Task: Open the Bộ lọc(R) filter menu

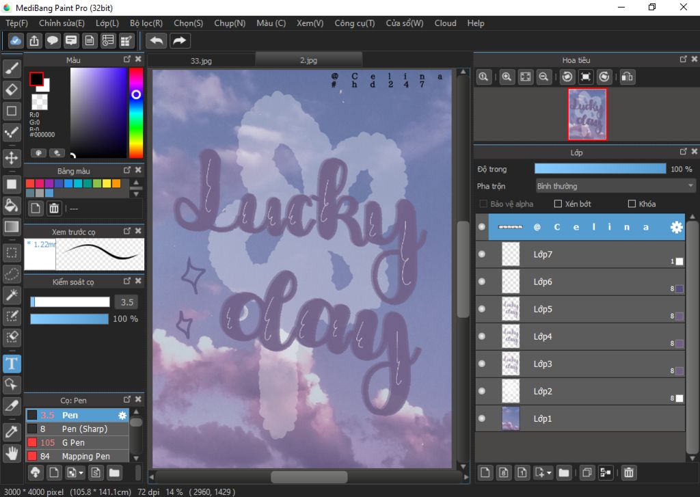Action: pyautogui.click(x=146, y=23)
